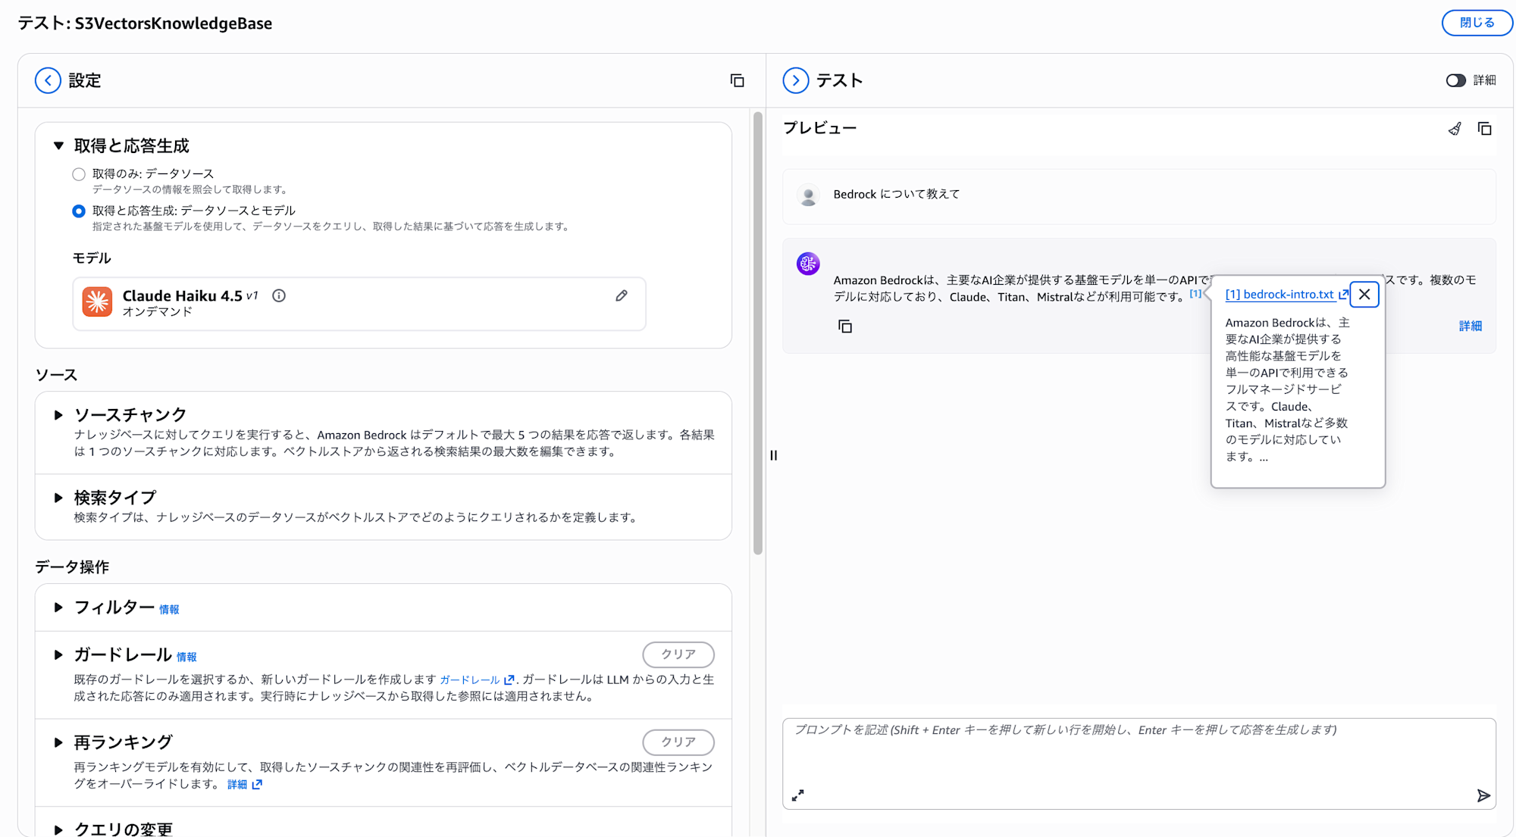The image size is (1516, 837).
Task: Select 取得のみ: データソース radio button
Action: click(x=79, y=174)
